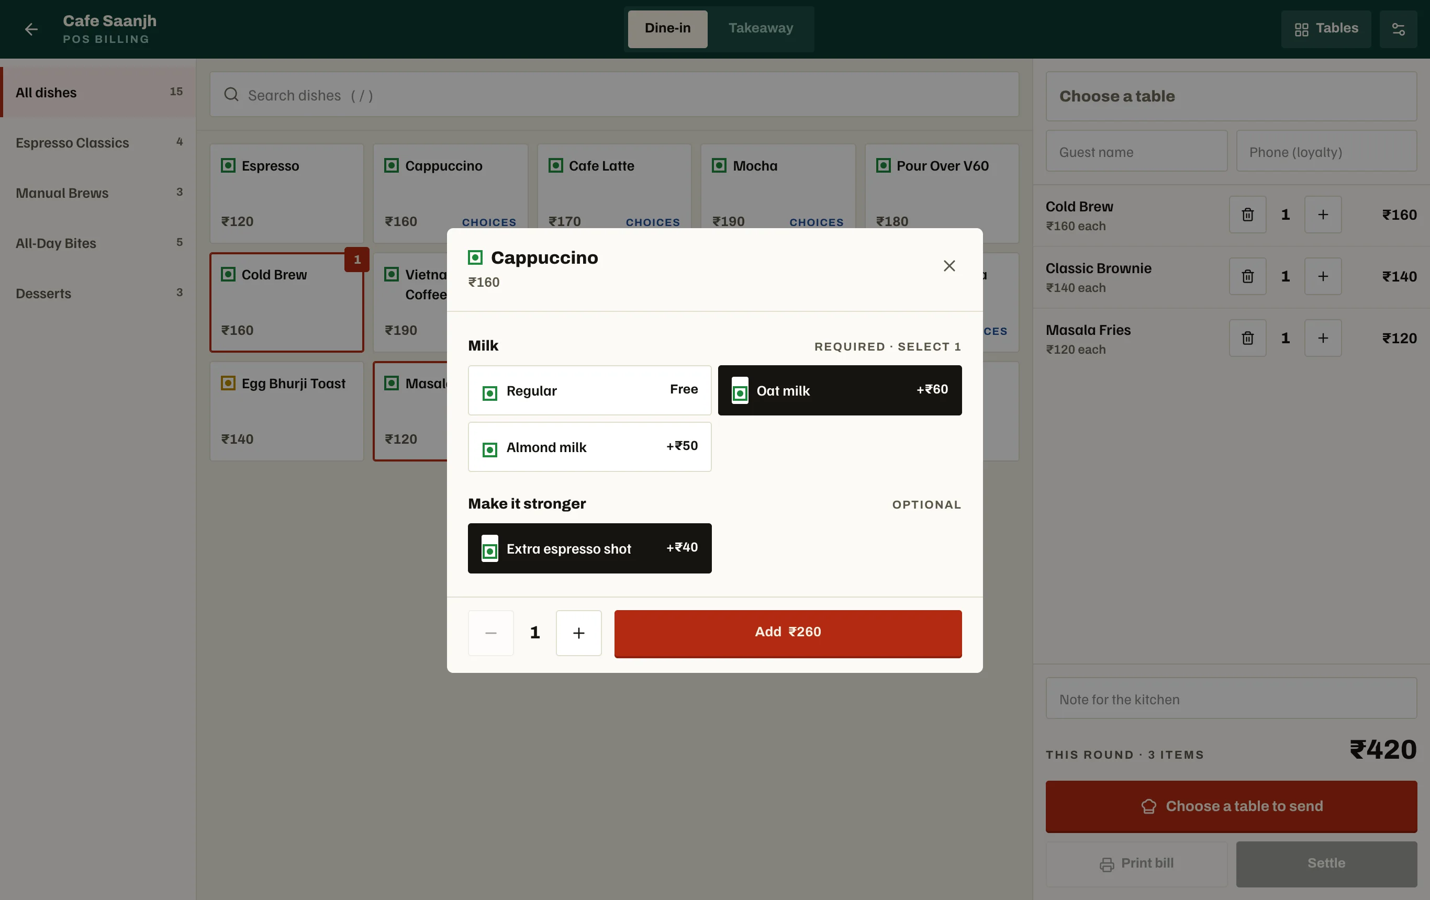
Task: Show All dishes category
Action: coord(98,92)
